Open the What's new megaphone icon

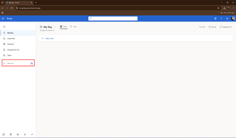[227, 18]
